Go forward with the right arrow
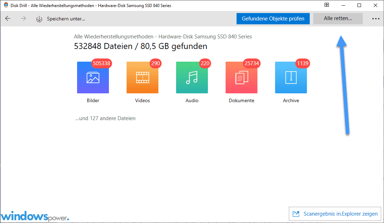The width and height of the screenshot is (384, 223). click(23, 19)
